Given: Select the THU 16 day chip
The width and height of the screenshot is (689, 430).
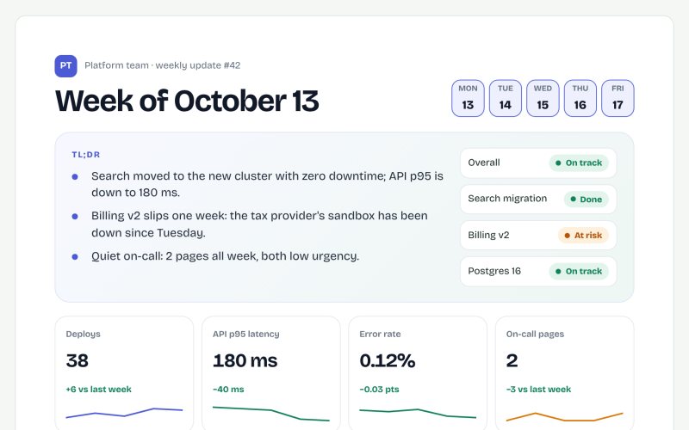Looking at the screenshot, I should pyautogui.click(x=580, y=98).
